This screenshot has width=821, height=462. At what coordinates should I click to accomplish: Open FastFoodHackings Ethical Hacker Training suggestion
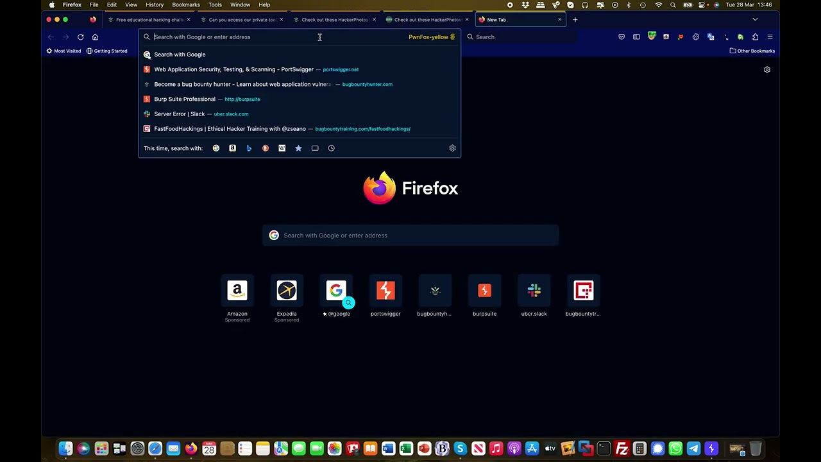point(300,128)
